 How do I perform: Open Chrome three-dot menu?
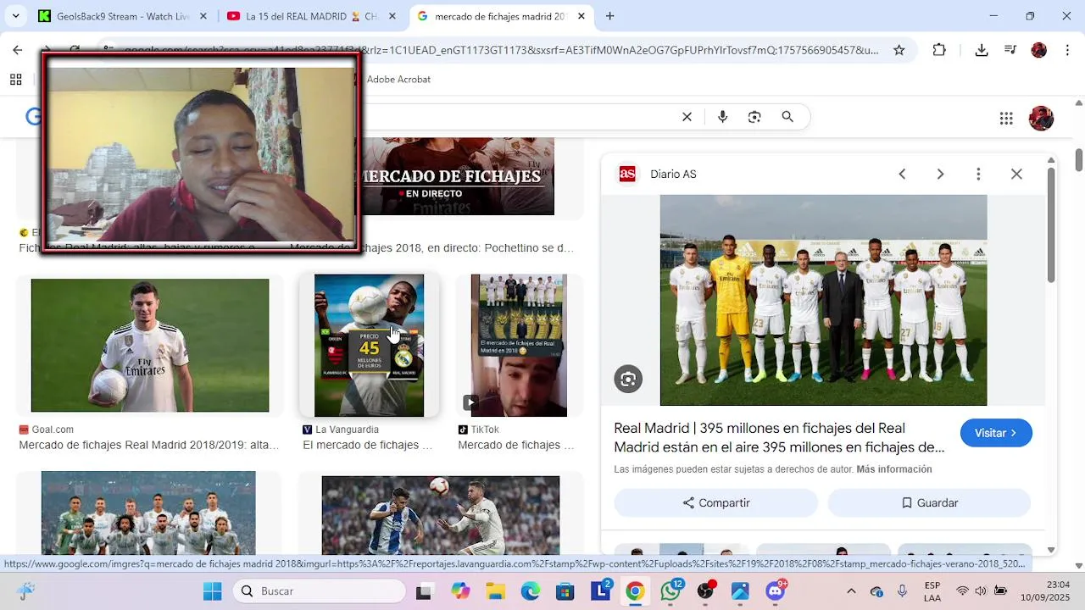[x=1067, y=50]
